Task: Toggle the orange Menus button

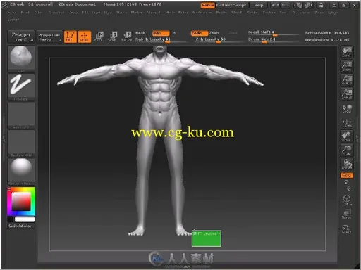Action: [208, 5]
